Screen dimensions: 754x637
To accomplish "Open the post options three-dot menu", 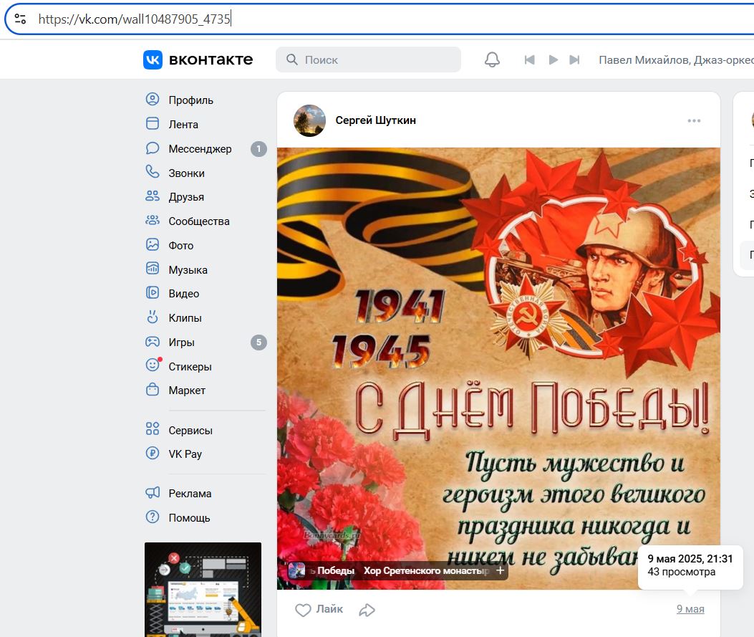I will 694,121.
